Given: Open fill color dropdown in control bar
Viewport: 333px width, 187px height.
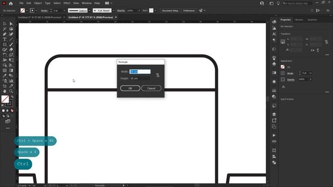Looking at the screenshot, I should point(27,10).
